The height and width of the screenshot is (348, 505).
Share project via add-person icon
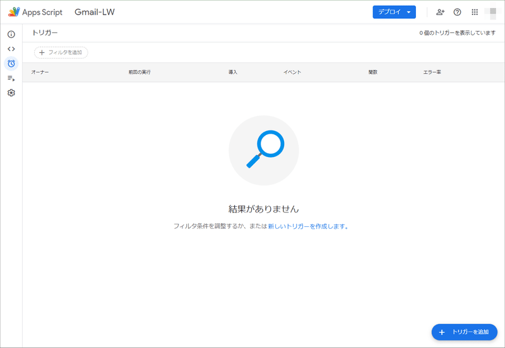(x=440, y=12)
